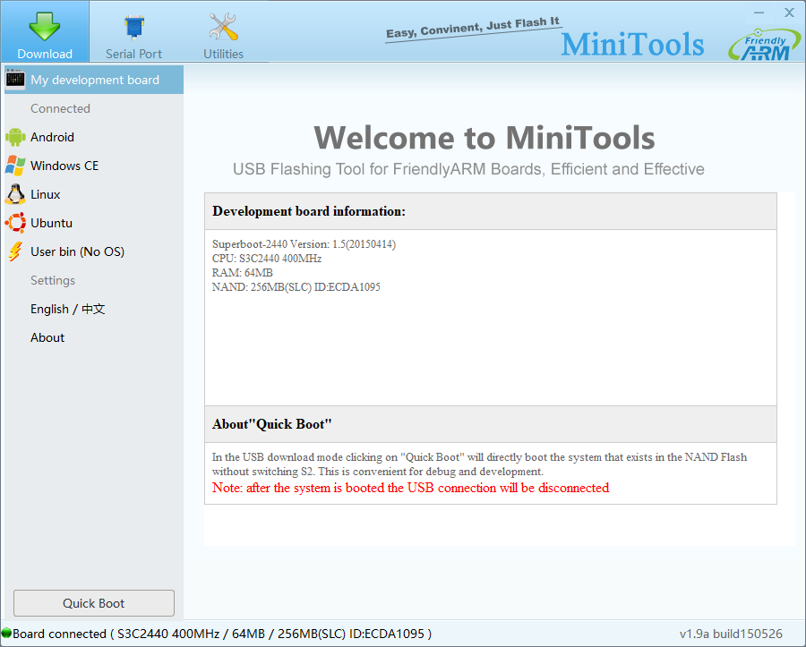This screenshot has width=806, height=647.
Task: Click the FriendlyARM logo
Action: (x=764, y=45)
